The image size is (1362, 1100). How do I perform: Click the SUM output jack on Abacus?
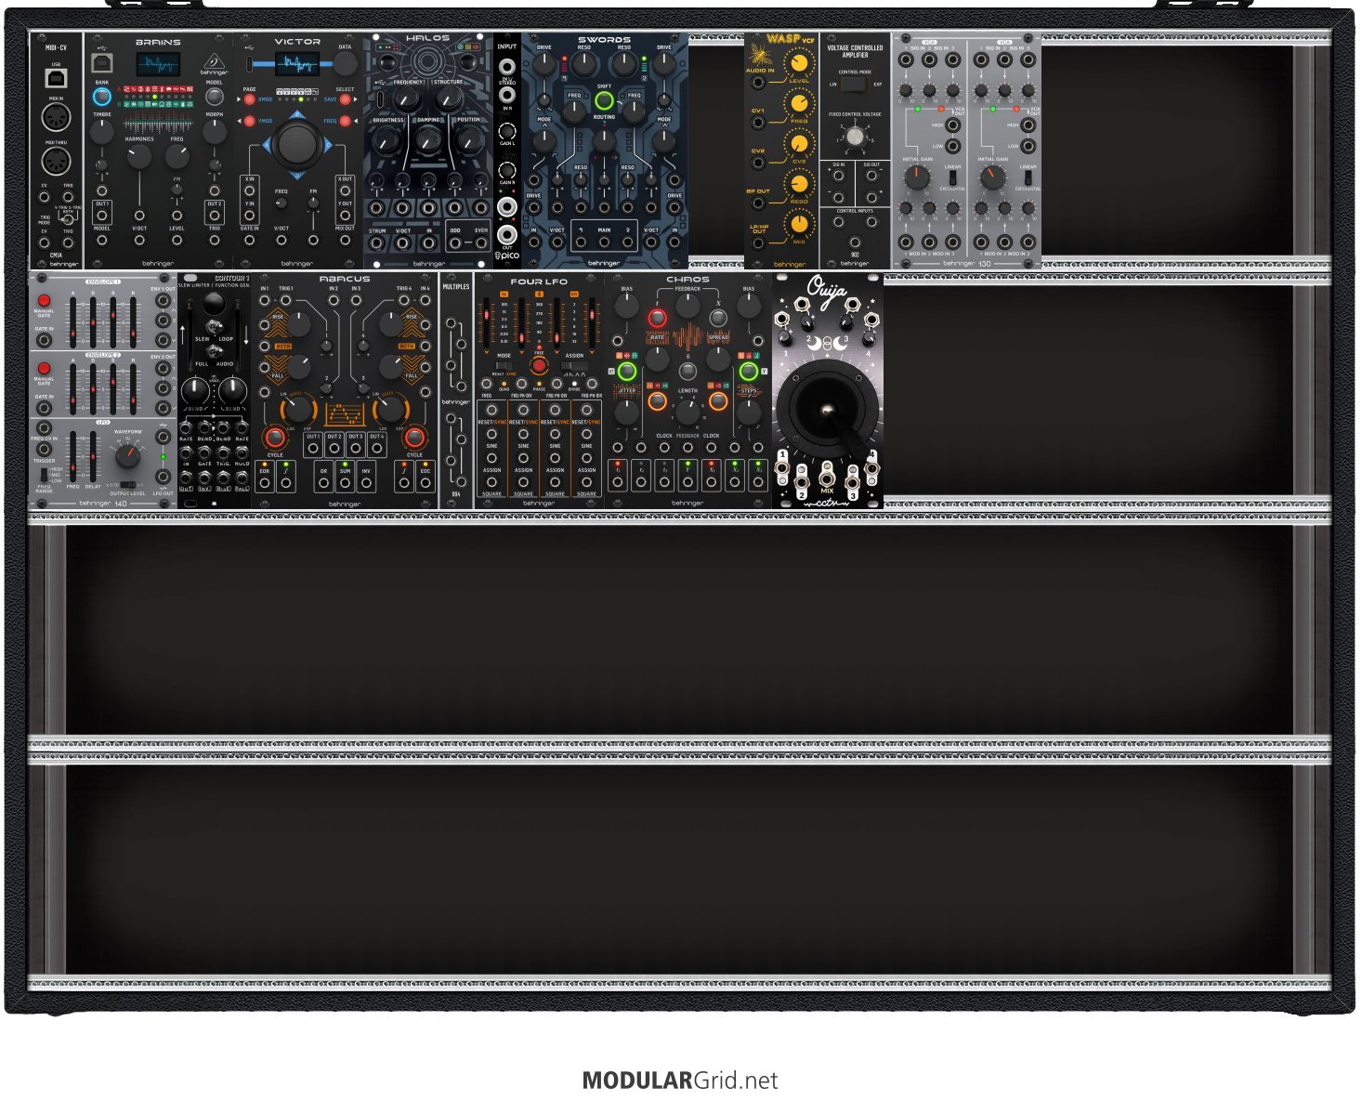(x=345, y=483)
